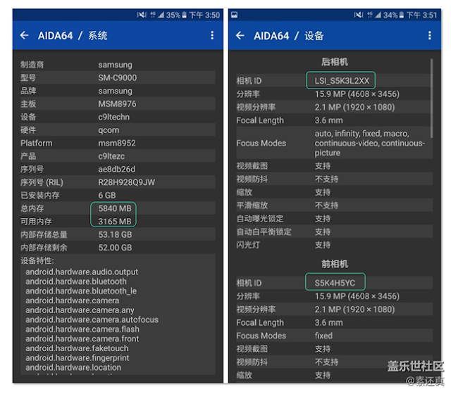
Task: Select front camera Focus Modes fixed
Action: click(323, 336)
